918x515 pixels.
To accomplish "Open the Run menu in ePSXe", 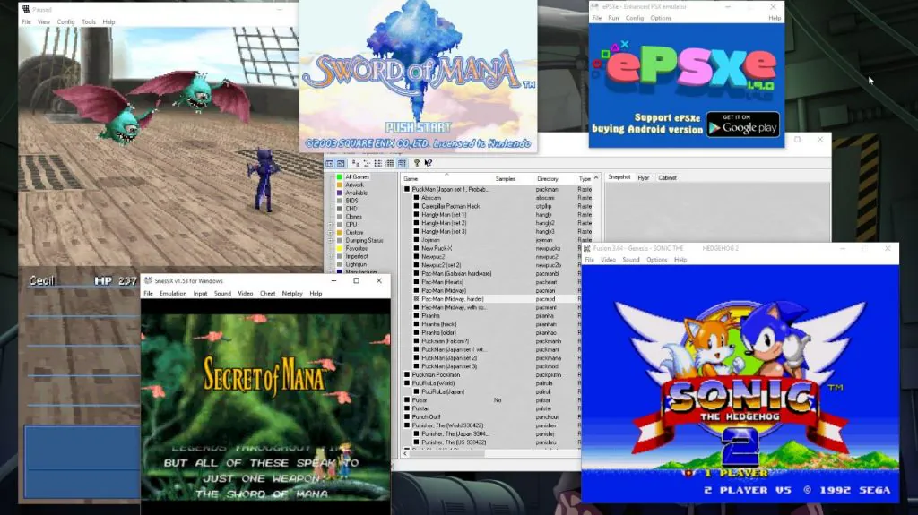I will (x=613, y=18).
